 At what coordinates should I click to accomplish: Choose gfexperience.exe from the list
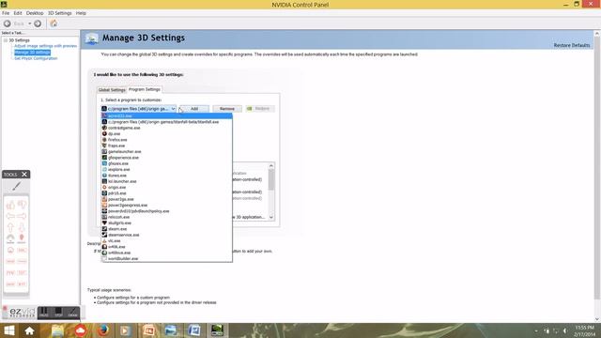(x=167, y=158)
